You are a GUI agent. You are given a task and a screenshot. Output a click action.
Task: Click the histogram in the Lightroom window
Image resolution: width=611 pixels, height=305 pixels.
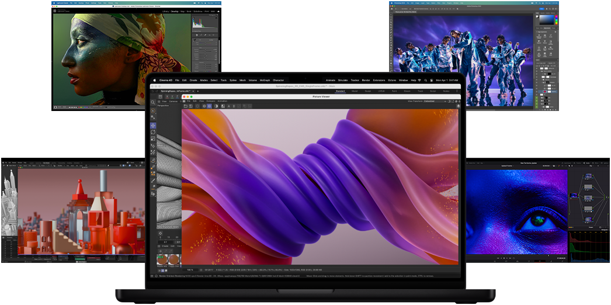pos(204,22)
